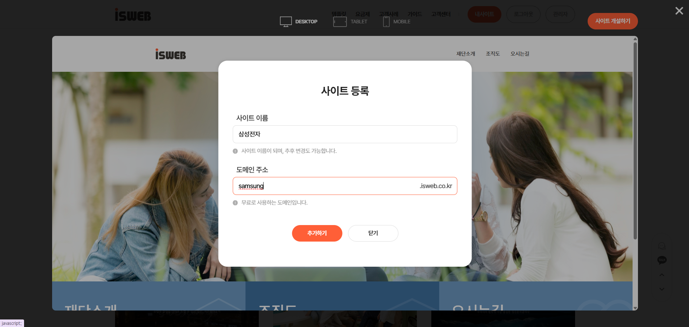Image resolution: width=689 pixels, height=327 pixels.
Task: Open the chat bubble icon in side widget
Action: pos(662,246)
